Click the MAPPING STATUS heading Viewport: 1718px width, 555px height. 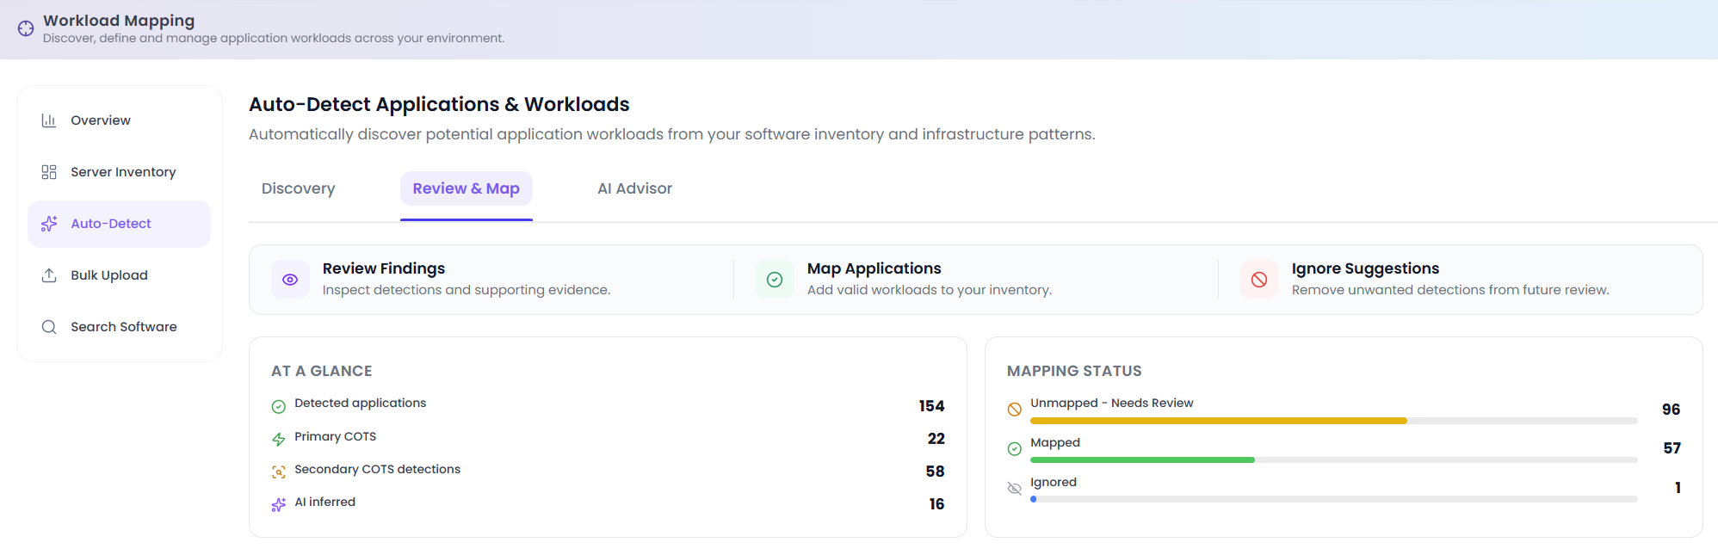click(1074, 371)
